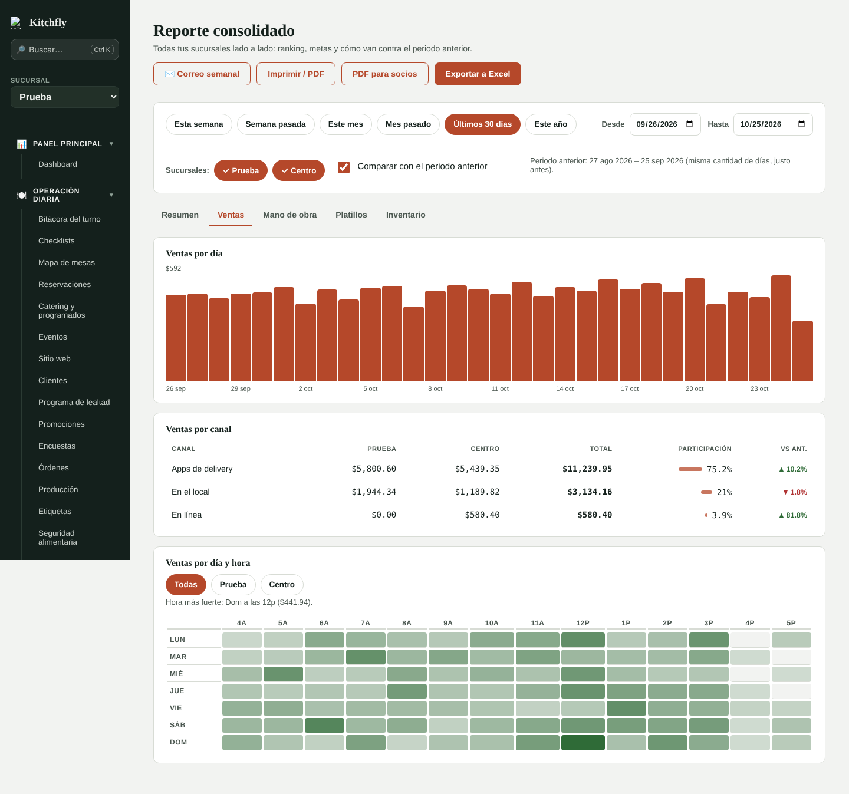Open the Sucursal Prueba dropdown
849x794 pixels.
pos(65,97)
